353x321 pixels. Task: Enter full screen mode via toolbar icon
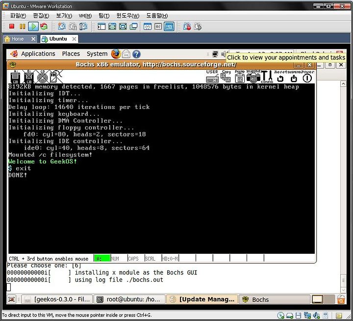123,27
